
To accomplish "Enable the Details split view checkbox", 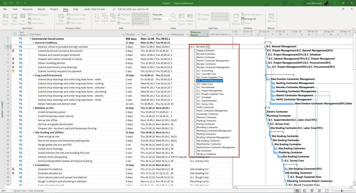I will click(199, 19).
